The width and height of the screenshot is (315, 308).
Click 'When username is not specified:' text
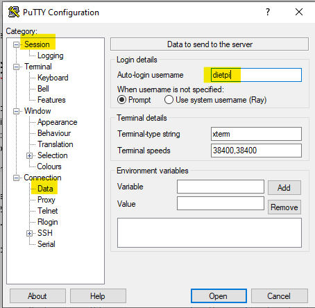pyautogui.click(x=171, y=89)
